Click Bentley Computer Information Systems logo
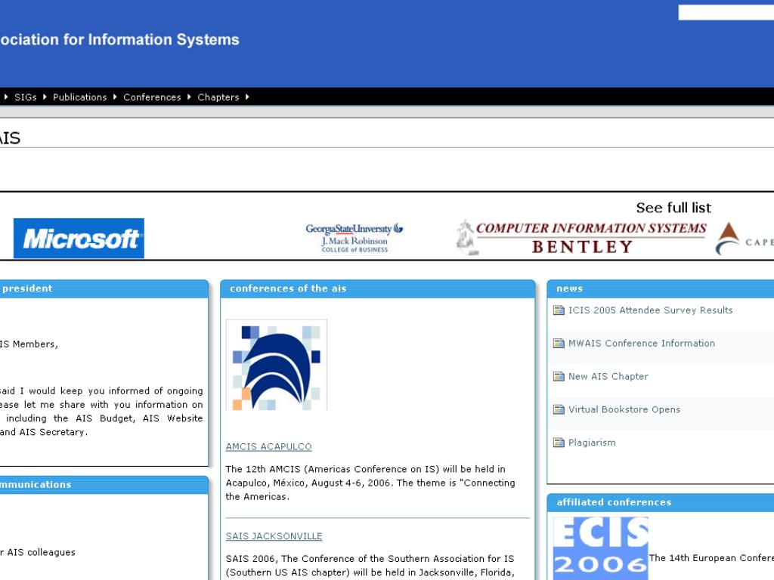774x580 pixels. click(x=581, y=237)
